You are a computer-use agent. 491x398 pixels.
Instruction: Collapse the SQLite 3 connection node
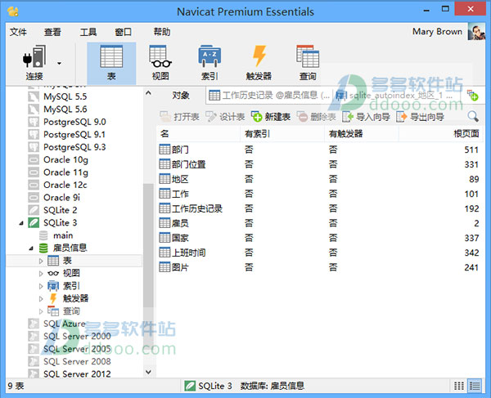[x=21, y=223]
